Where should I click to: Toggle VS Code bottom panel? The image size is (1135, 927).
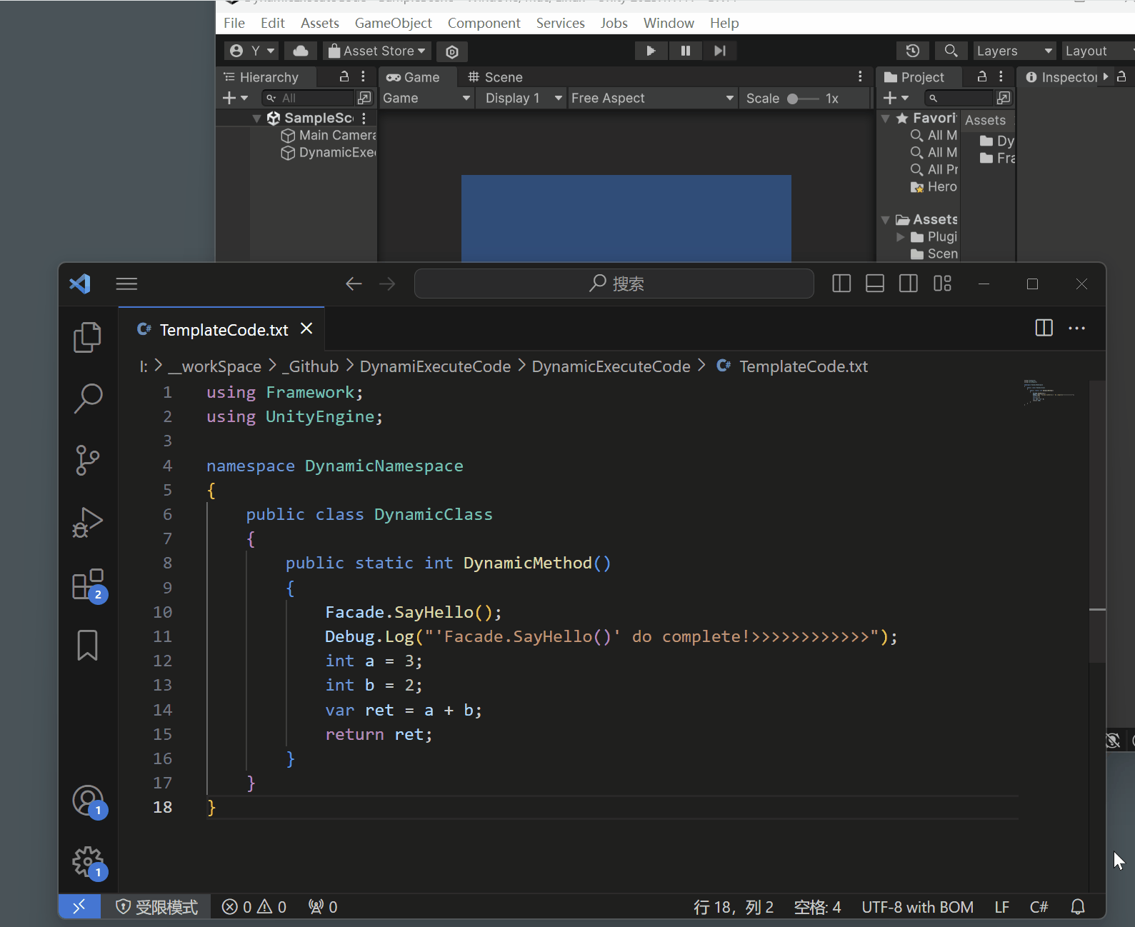[875, 284]
